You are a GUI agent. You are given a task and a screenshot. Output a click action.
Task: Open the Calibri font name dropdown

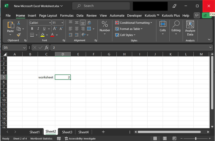pos(50,23)
